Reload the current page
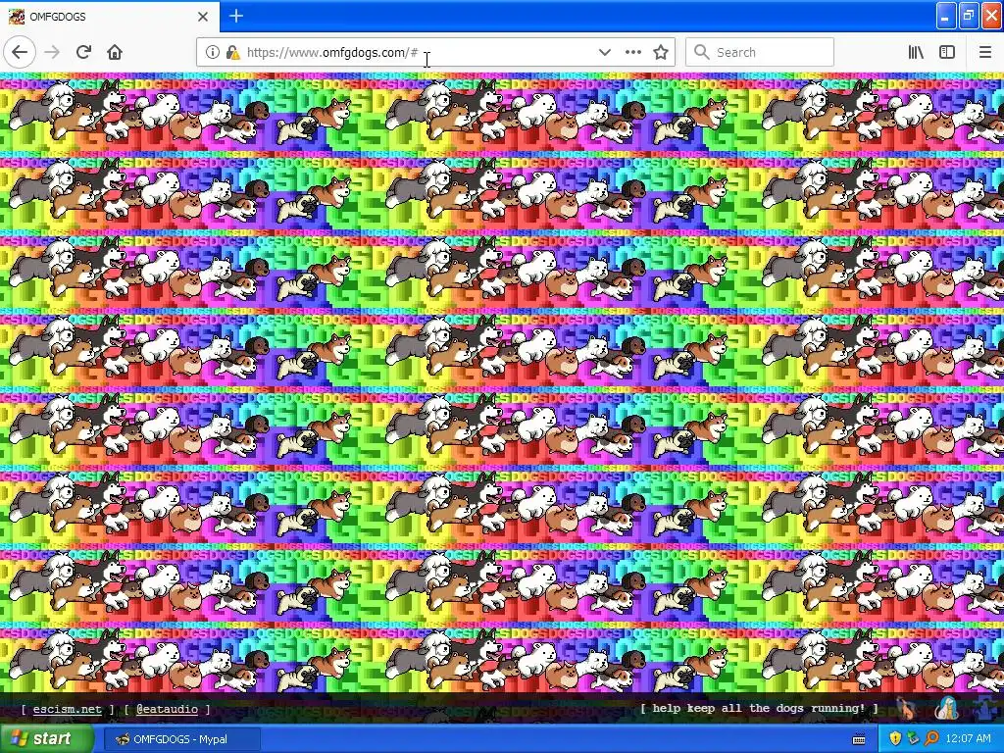The image size is (1004, 753). tap(83, 52)
